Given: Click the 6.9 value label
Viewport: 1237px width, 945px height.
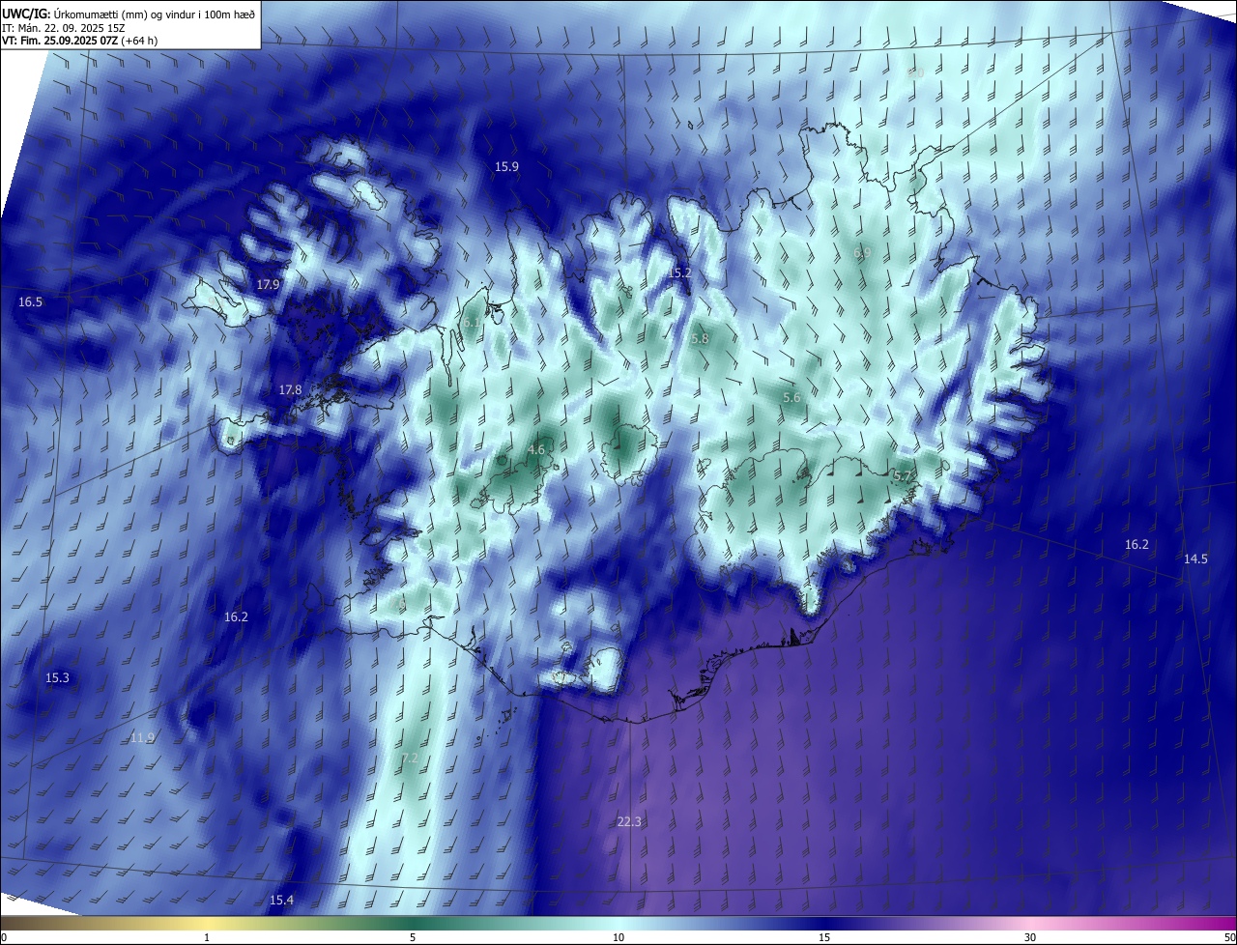Looking at the screenshot, I should 862,252.
